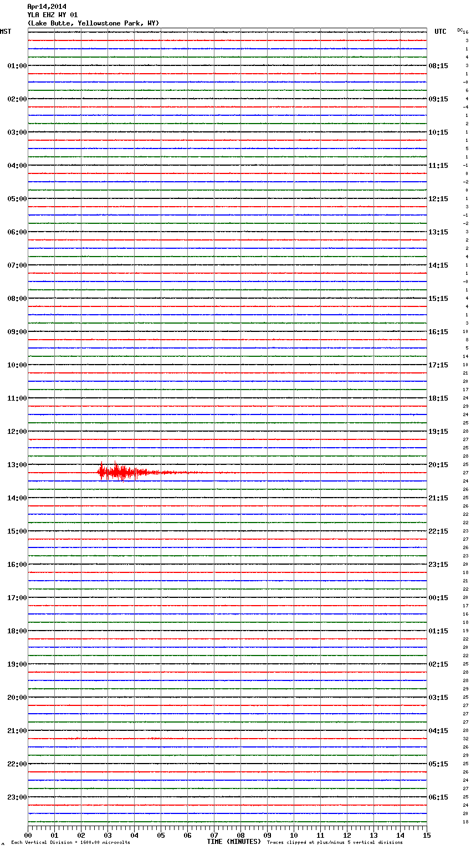Image resolution: width=471 pixels, height=850 pixels.
Task: Select station code text "YLA EHZ WY 01"
Action: [x=53, y=15]
